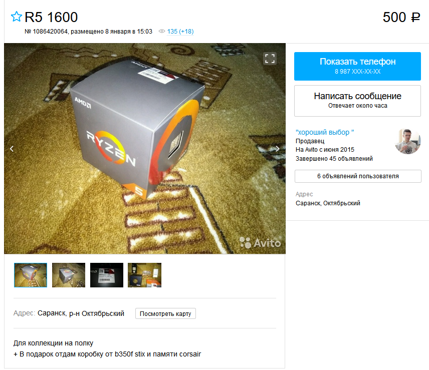Image resolution: width=429 pixels, height=370 pixels.
Task: Open the photo in fullscreen view
Action: coord(270,59)
